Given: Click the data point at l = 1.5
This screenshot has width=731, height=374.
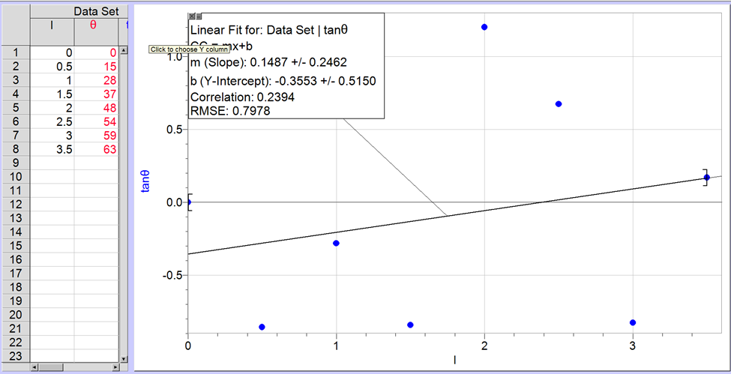Looking at the screenshot, I should [x=410, y=325].
